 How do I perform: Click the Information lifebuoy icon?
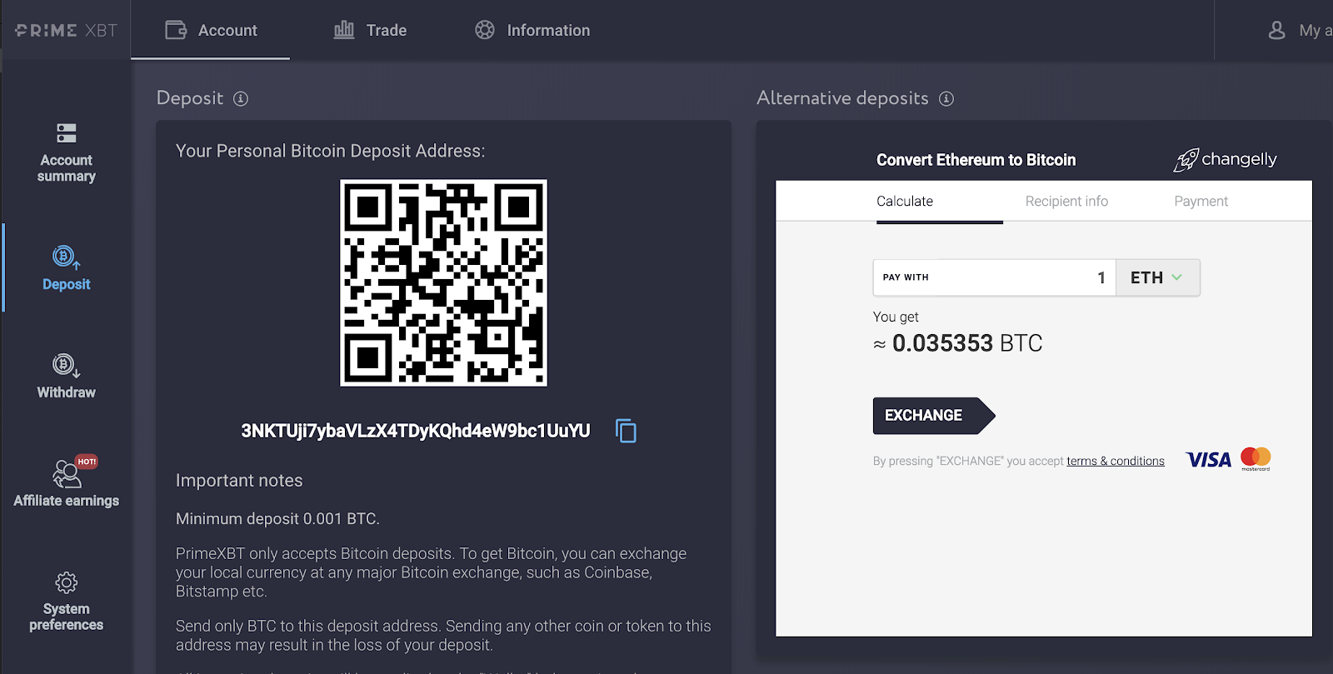pyautogui.click(x=485, y=30)
